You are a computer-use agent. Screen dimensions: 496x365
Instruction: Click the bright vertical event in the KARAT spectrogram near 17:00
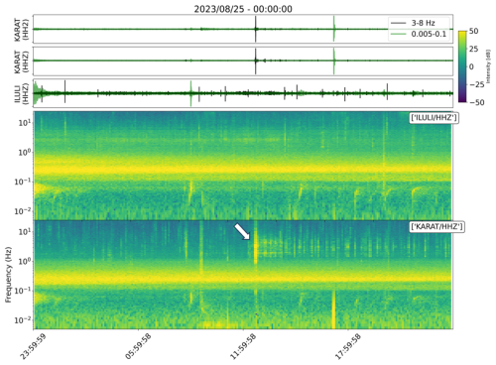pos(333,309)
